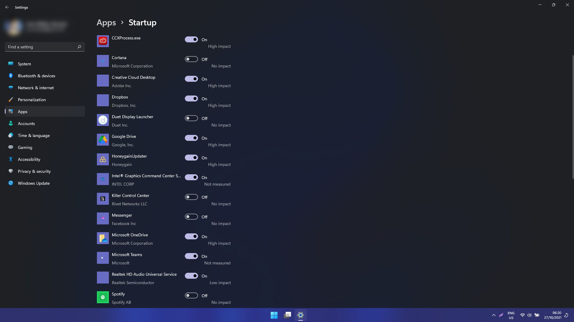The width and height of the screenshot is (574, 322).
Task: Open Privacy & security settings
Action: click(45, 171)
